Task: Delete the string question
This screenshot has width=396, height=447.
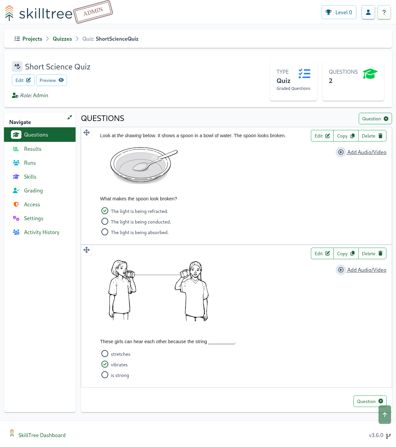Action: (372, 254)
